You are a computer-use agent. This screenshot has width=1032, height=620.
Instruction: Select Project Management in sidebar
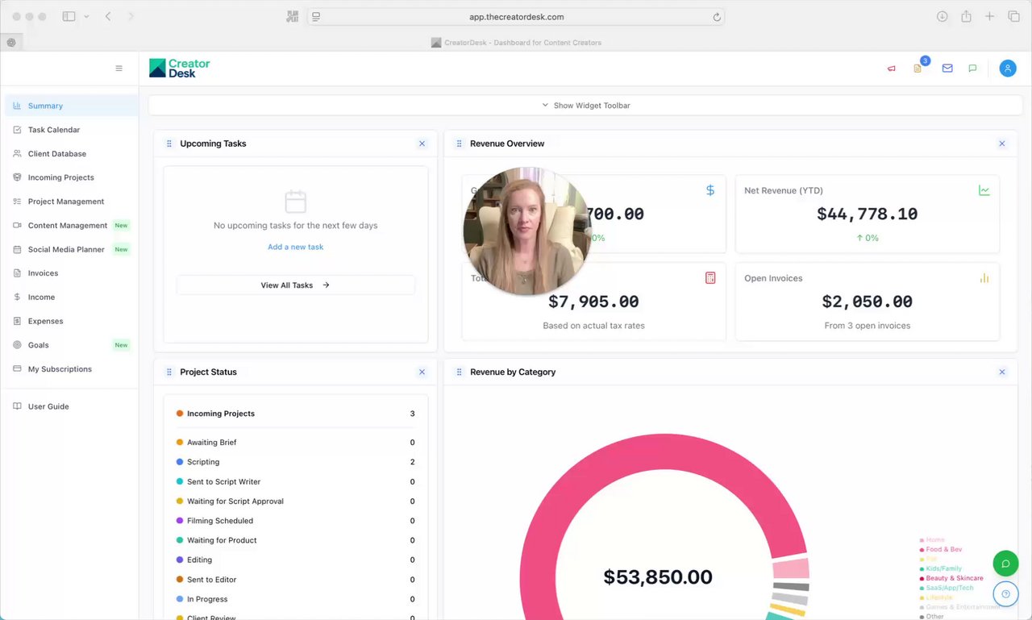point(71,202)
